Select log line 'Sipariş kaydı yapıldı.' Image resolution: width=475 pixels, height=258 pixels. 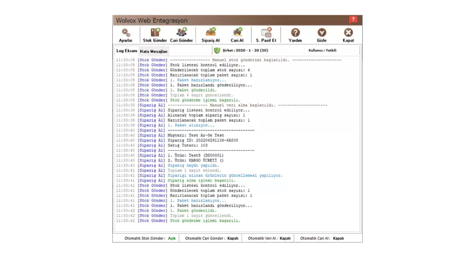coord(167,165)
